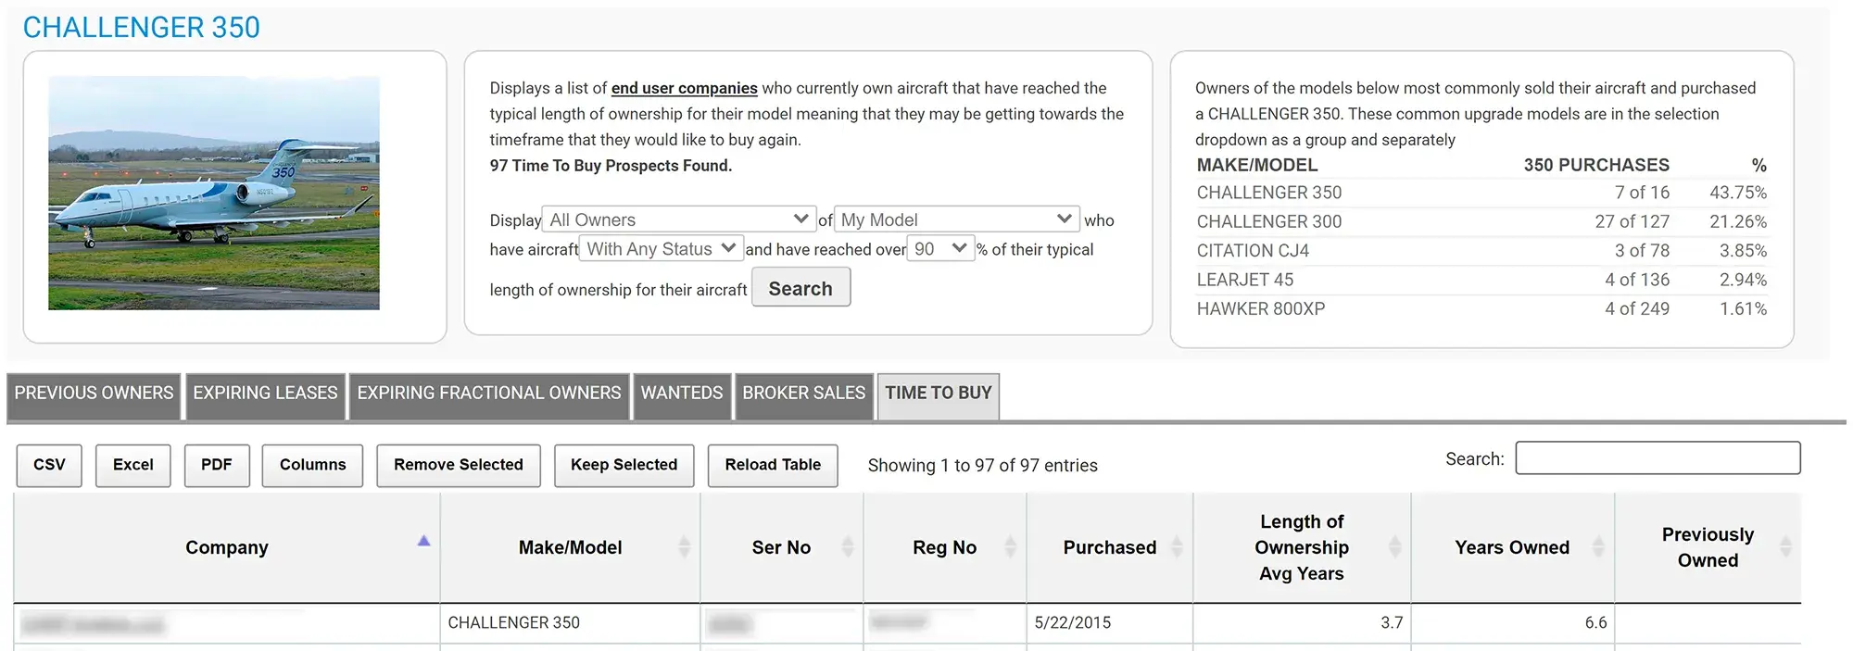Sort by Length of Ownership arrows
This screenshot has width=1853, height=651.
(x=1394, y=547)
